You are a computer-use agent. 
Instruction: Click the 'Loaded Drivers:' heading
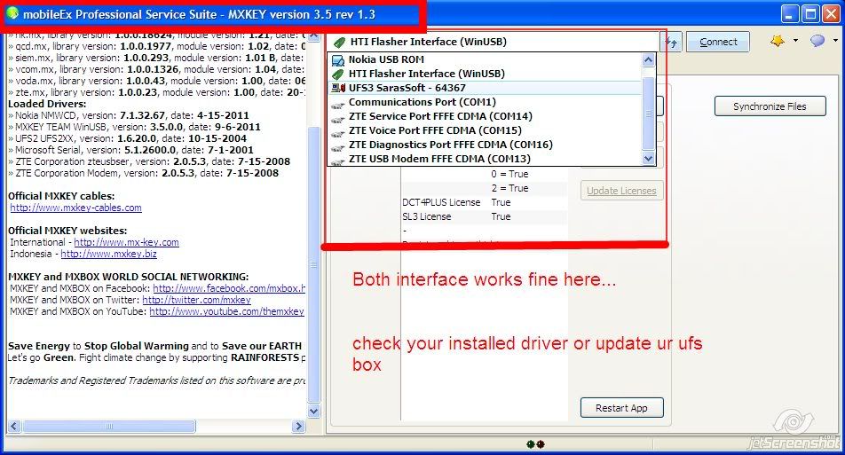47,104
